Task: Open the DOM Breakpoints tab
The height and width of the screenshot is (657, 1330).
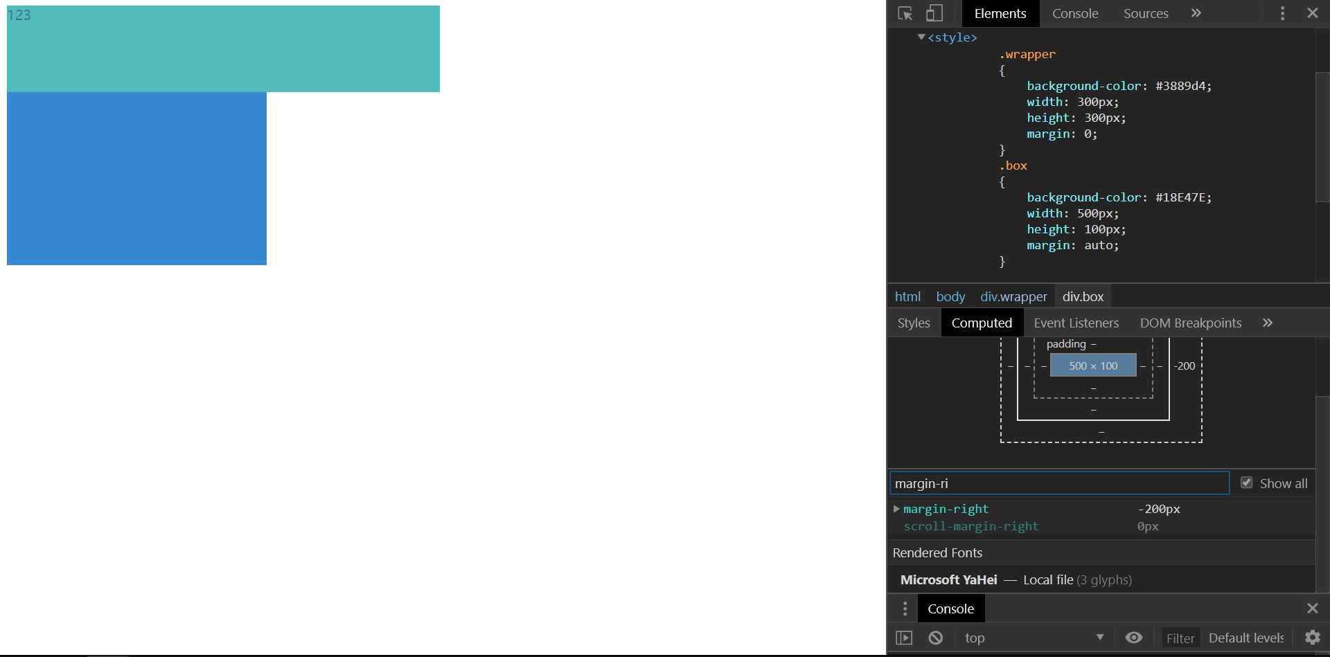Action: (x=1191, y=323)
